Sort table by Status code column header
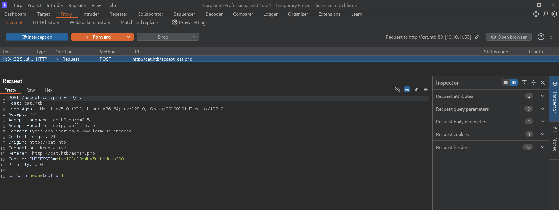Image resolution: width=559 pixels, height=210 pixels. 505,52
